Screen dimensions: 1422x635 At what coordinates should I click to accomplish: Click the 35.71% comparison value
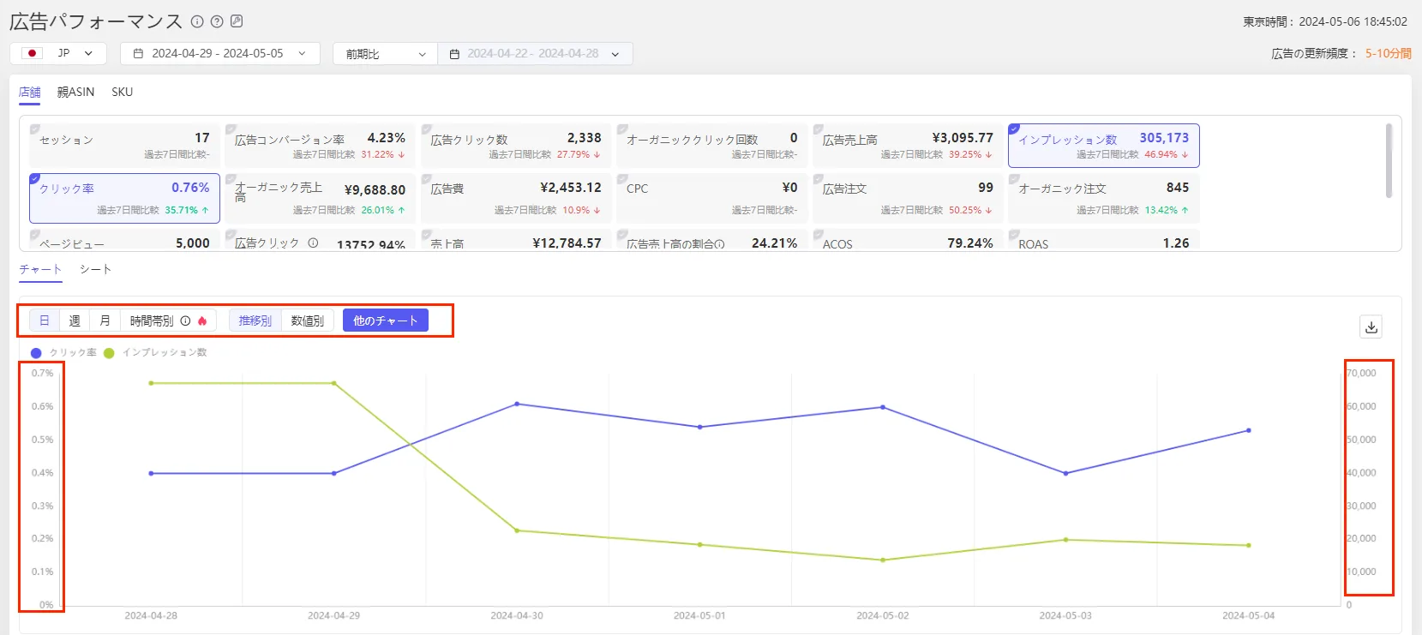click(181, 210)
